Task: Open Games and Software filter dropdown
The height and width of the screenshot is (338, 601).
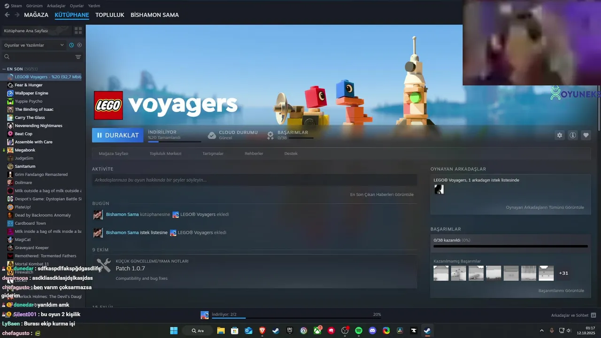Action: (34, 45)
